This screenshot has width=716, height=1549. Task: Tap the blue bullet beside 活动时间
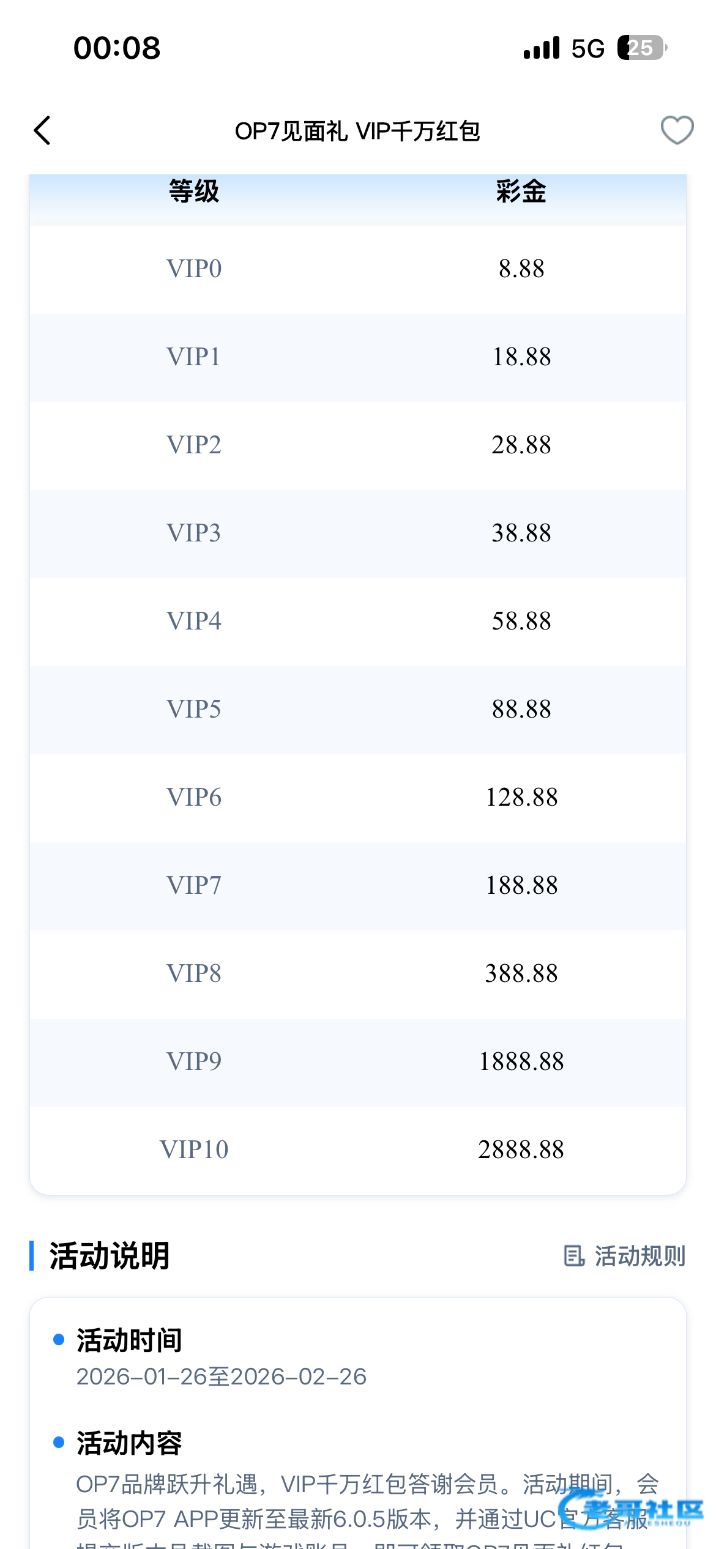(x=59, y=1340)
